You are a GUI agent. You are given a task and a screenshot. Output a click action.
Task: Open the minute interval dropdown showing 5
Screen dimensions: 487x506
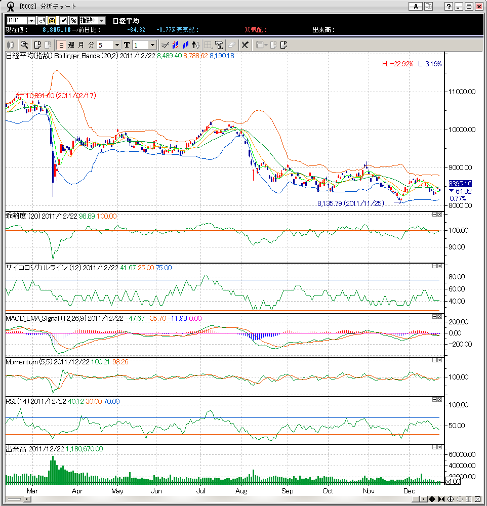117,45
